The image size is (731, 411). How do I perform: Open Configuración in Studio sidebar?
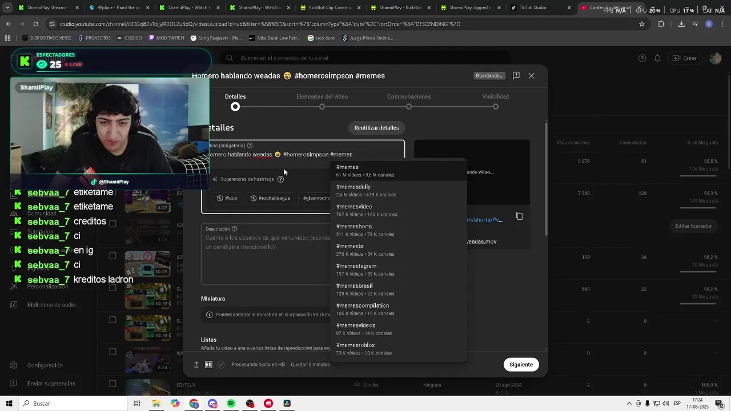[45, 365]
